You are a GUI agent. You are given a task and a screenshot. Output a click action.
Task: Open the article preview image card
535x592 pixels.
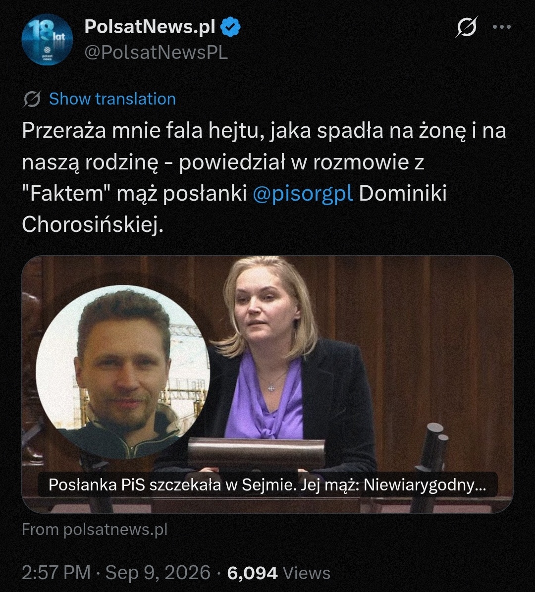click(267, 384)
